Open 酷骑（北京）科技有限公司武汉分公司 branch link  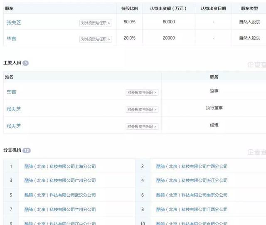pos(60,195)
